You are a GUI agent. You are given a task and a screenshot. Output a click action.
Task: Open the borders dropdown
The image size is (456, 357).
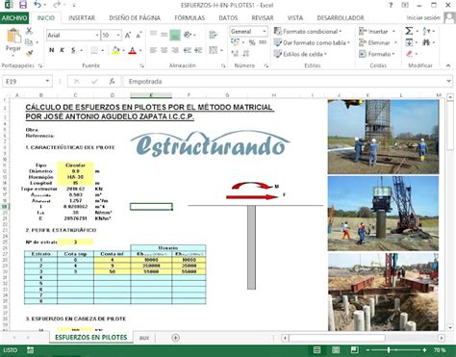point(102,50)
